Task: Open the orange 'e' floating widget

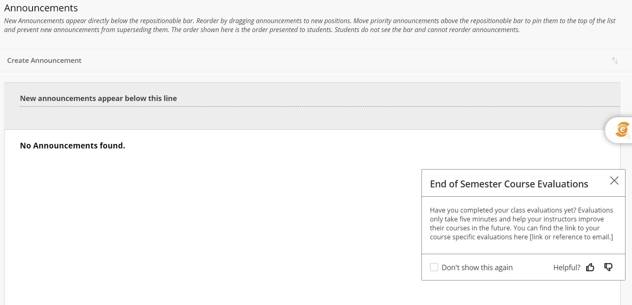Action: coord(621,130)
